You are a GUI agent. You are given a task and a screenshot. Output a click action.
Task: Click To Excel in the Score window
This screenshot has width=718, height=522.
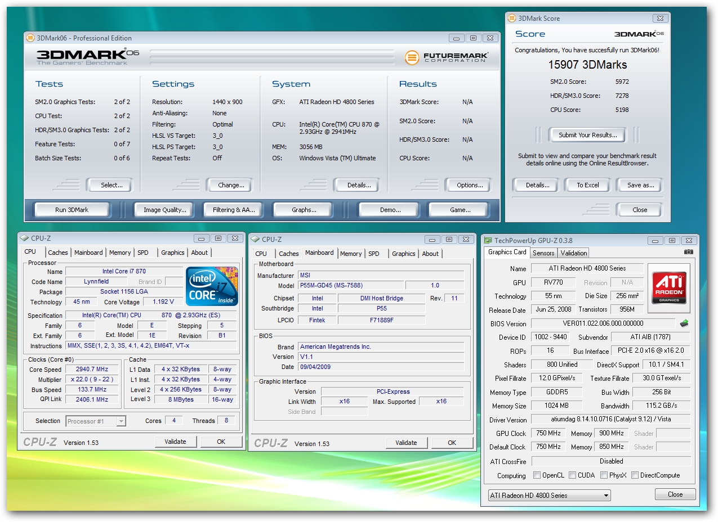tap(588, 185)
